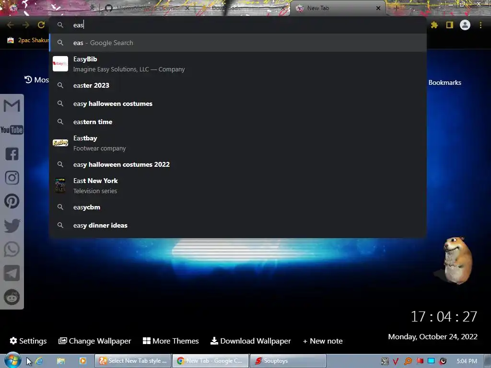Open Pinterest from the sidebar

[12, 201]
